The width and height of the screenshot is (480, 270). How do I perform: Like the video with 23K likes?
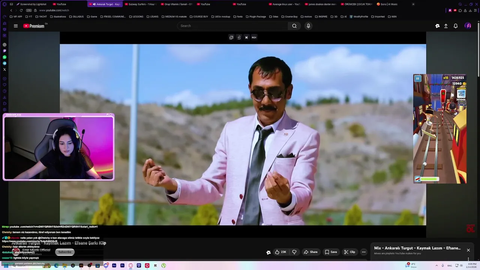280,252
